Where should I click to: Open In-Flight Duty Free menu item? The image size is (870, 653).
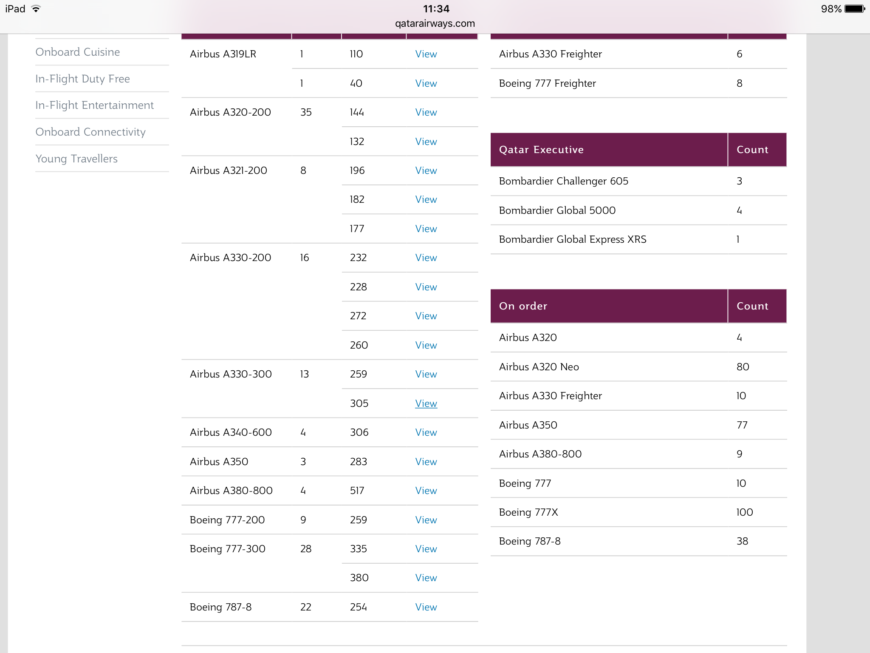tap(83, 79)
